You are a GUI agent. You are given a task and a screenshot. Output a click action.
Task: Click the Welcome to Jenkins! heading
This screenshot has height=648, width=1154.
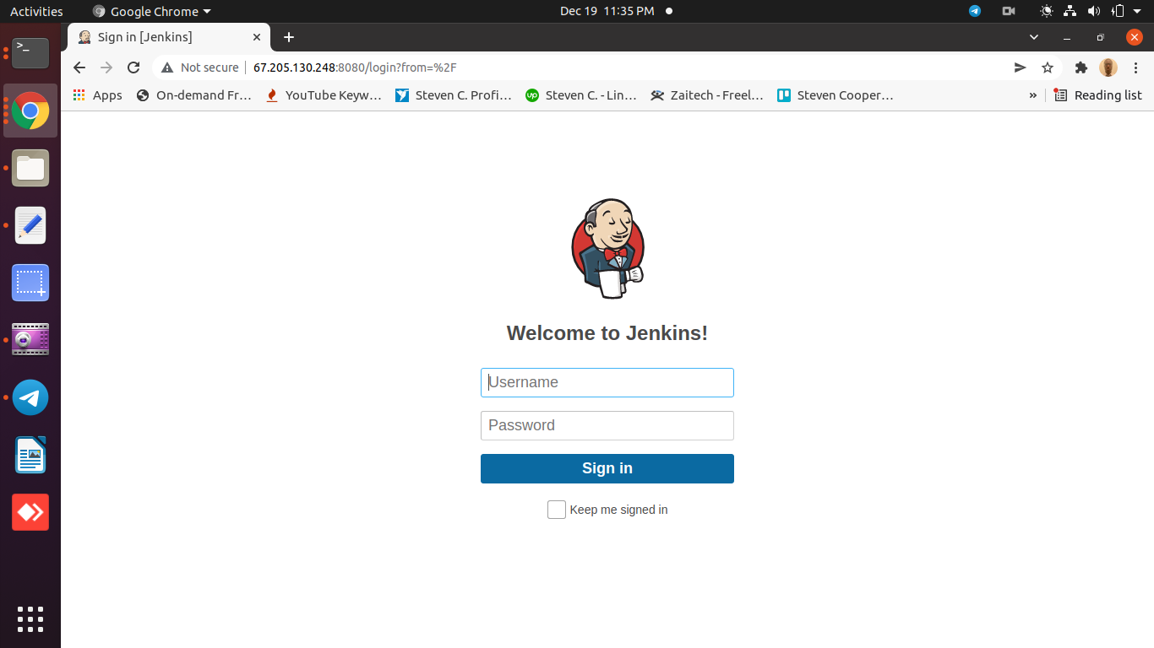[607, 333]
